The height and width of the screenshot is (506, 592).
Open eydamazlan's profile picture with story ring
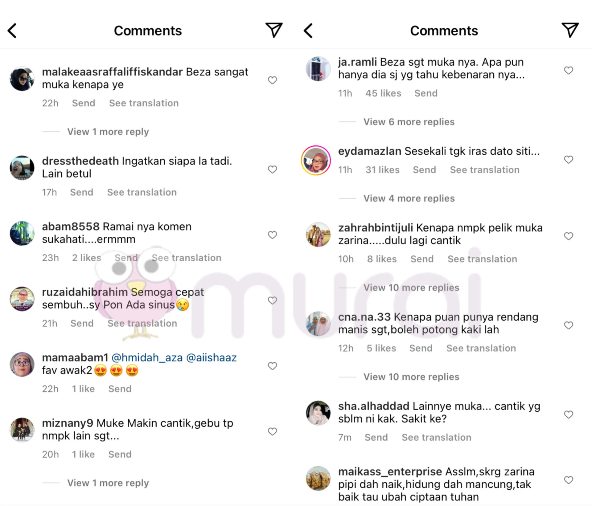click(316, 160)
